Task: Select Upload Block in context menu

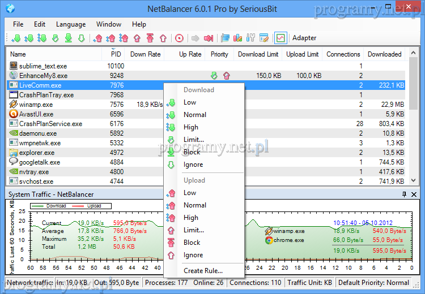Action: click(192, 243)
